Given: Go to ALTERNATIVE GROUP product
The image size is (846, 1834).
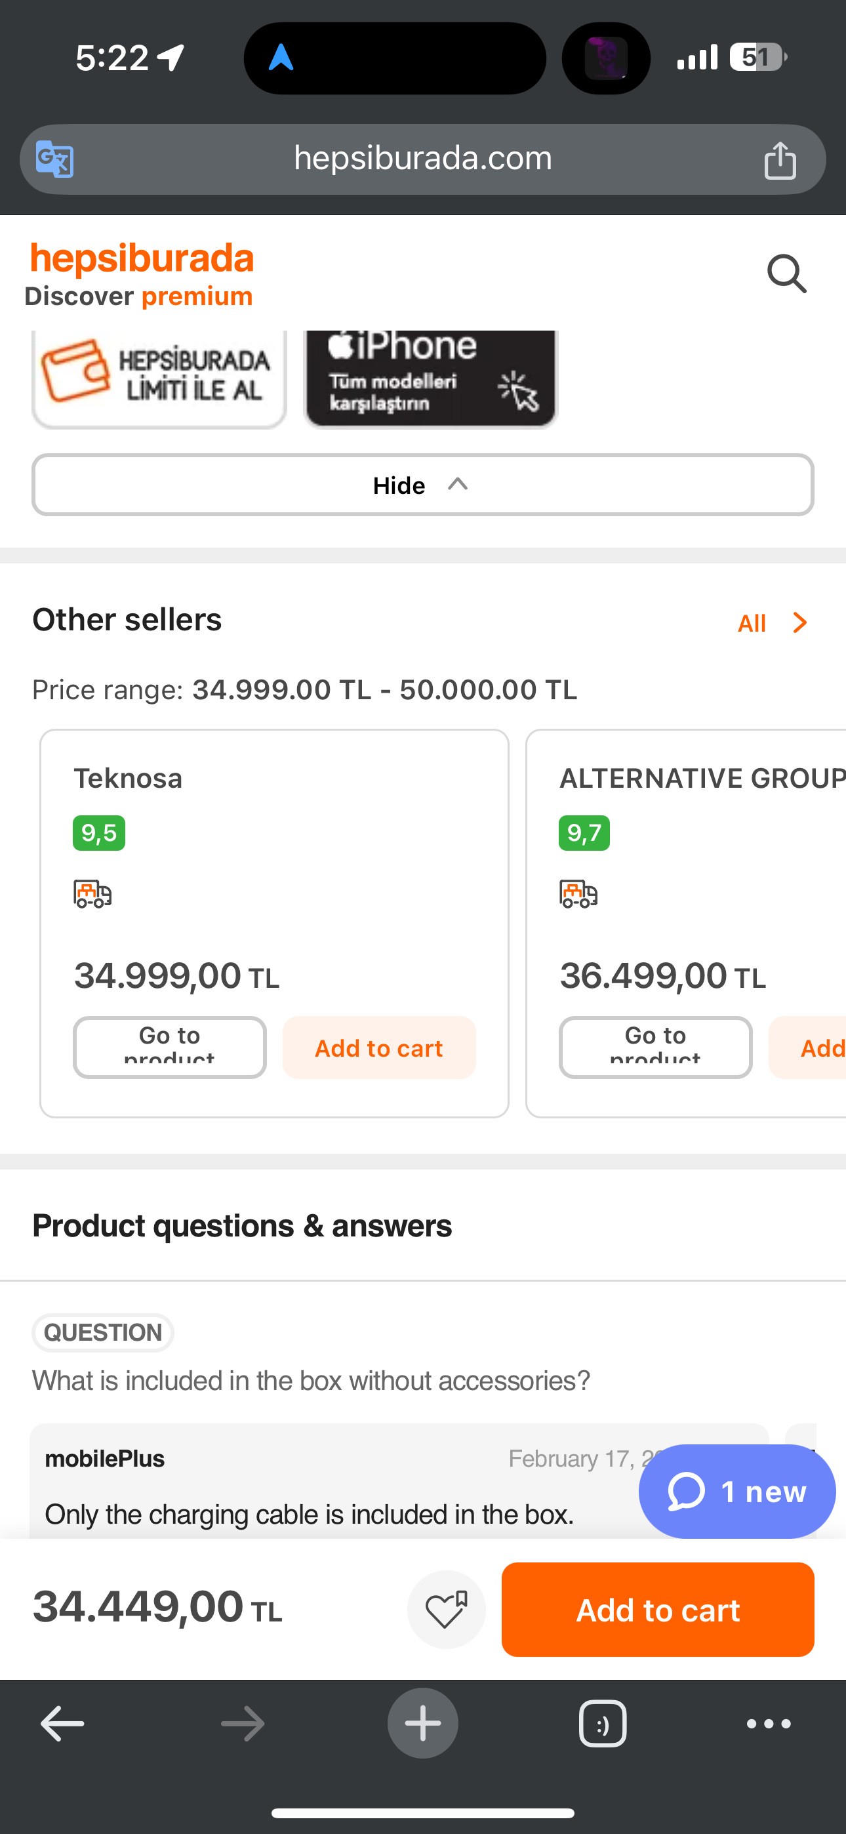Looking at the screenshot, I should 655,1048.
